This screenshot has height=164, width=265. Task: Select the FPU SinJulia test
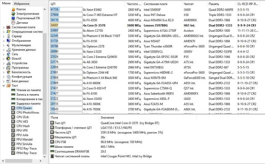coord(24,144)
